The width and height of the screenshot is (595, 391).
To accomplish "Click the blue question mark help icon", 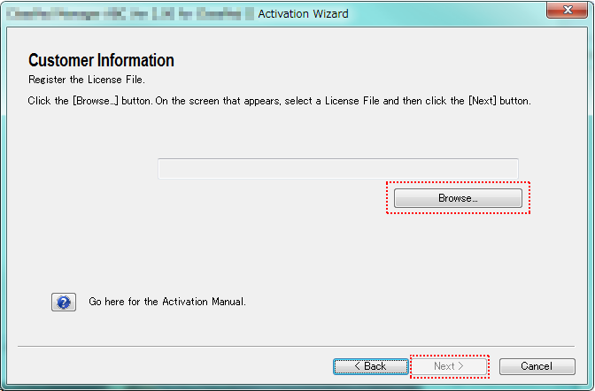I will point(63,302).
